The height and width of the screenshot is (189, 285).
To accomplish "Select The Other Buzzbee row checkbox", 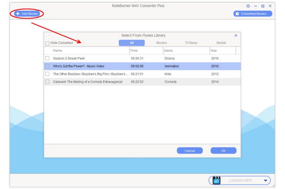I will click(x=47, y=74).
